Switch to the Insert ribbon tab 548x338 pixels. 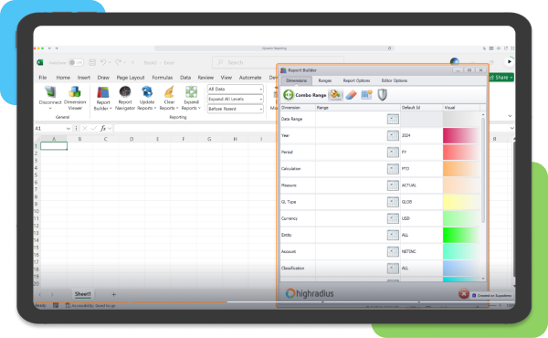point(84,78)
